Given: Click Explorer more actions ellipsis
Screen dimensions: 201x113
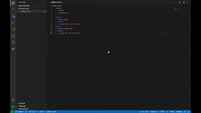Looking at the screenshot, I should [x=44, y=2].
